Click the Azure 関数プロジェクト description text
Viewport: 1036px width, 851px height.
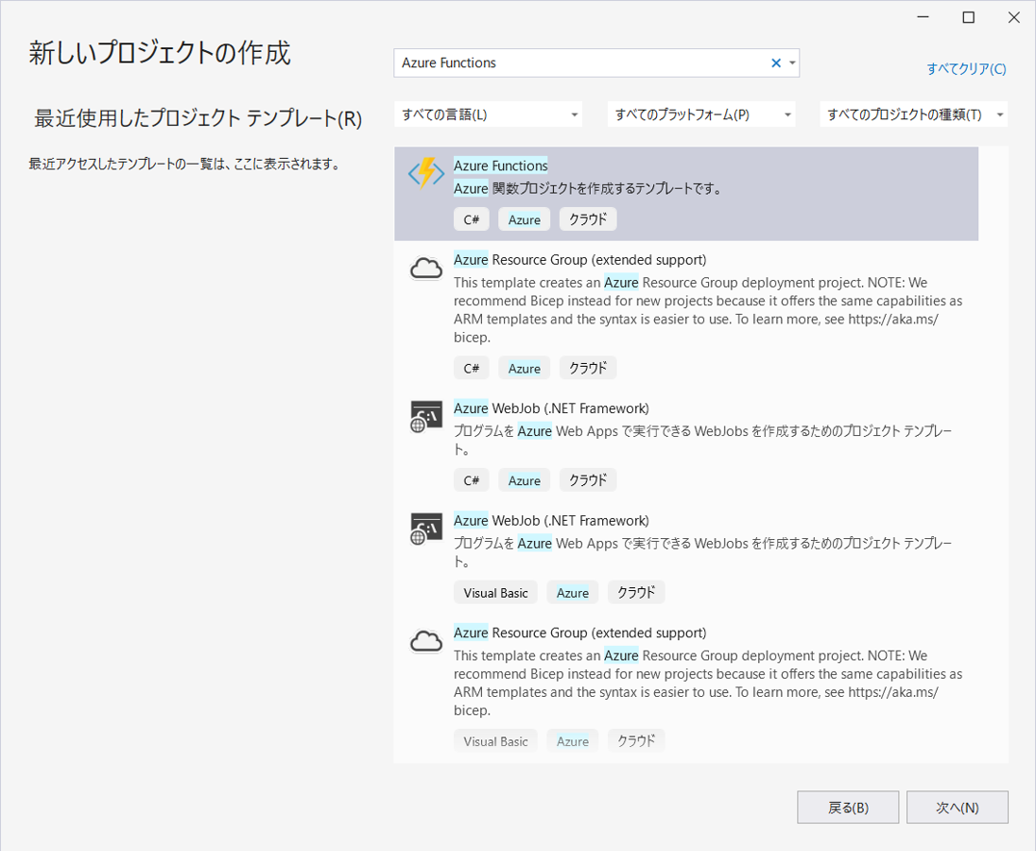coord(588,189)
